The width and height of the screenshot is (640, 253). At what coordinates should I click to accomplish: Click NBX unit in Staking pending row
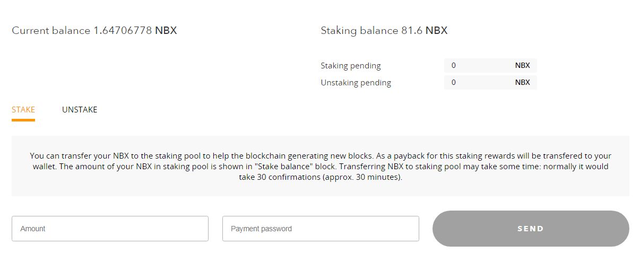(522, 66)
